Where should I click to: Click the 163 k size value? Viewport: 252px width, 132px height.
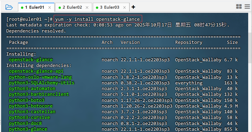(x=231, y=83)
